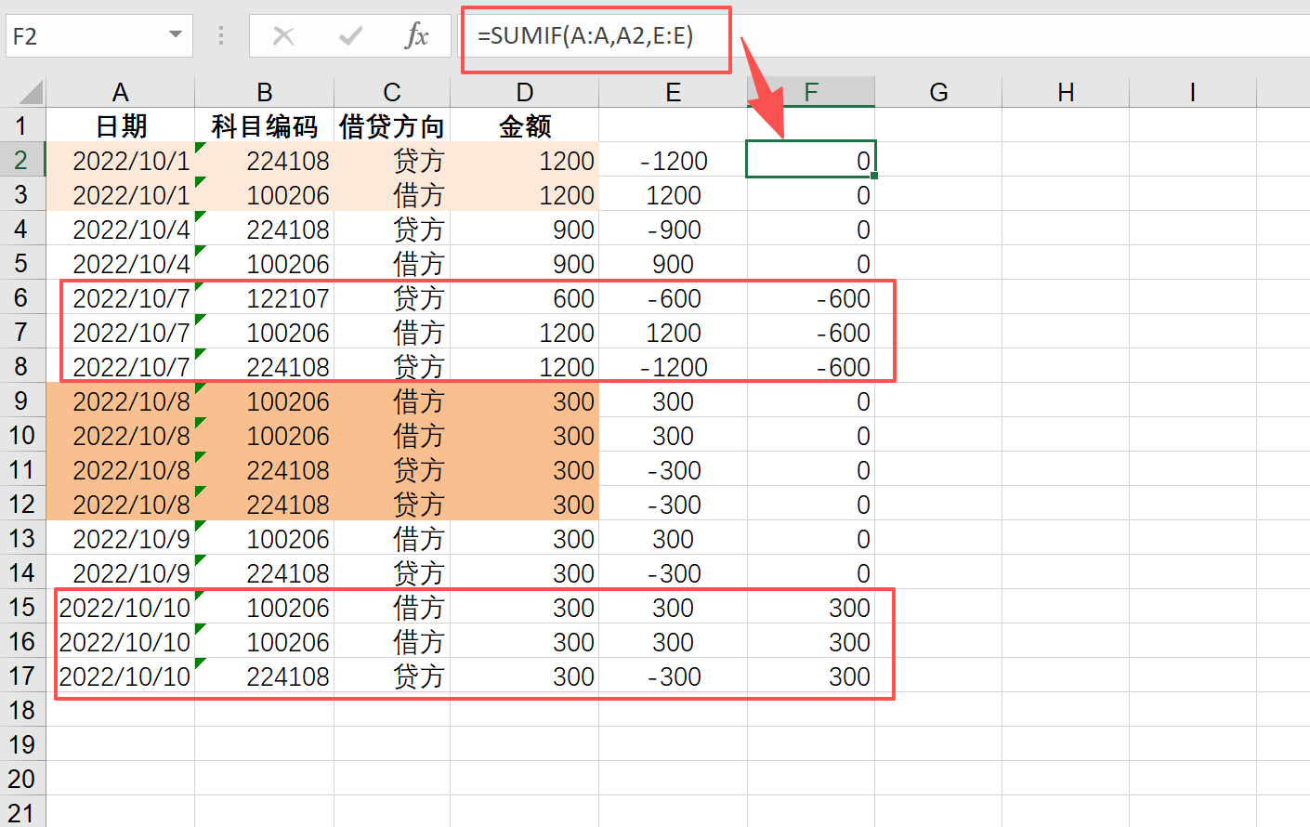Click the Enter checkmark formula icon
Image resolution: width=1310 pixels, height=827 pixels.
350,36
